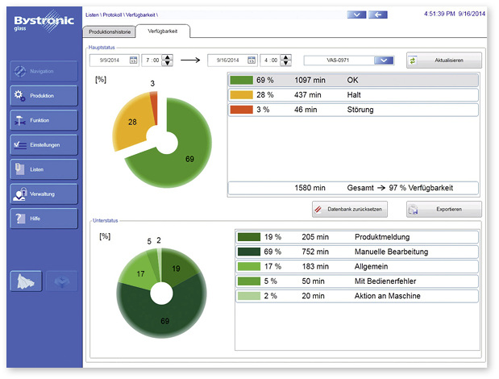Screen dimensions: 499x379
Task: Click the pale Aktion an Maschine swatch
Action: click(x=249, y=296)
